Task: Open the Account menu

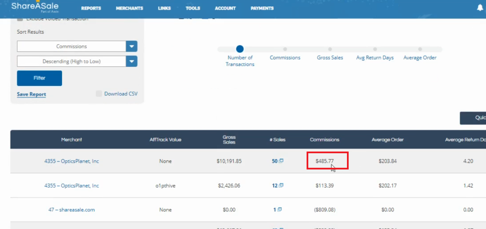Action: [225, 8]
